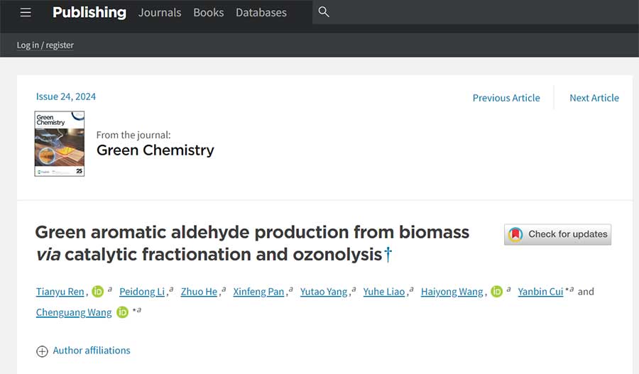The width and height of the screenshot is (639, 374).
Task: Open Haiyong Wang's ORCID icon
Action: coord(497,292)
